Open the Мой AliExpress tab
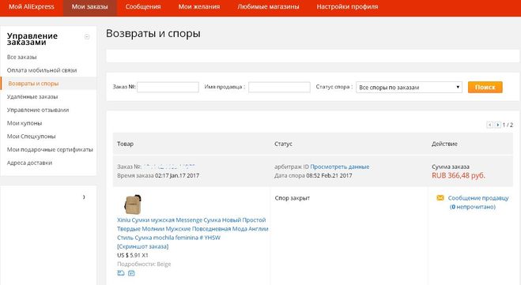The image size is (521, 285). click(x=32, y=6)
